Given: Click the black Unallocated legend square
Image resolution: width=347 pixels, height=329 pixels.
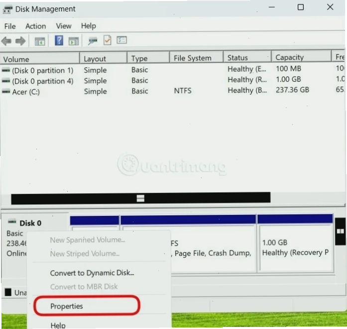Looking at the screenshot, I should tap(8, 292).
